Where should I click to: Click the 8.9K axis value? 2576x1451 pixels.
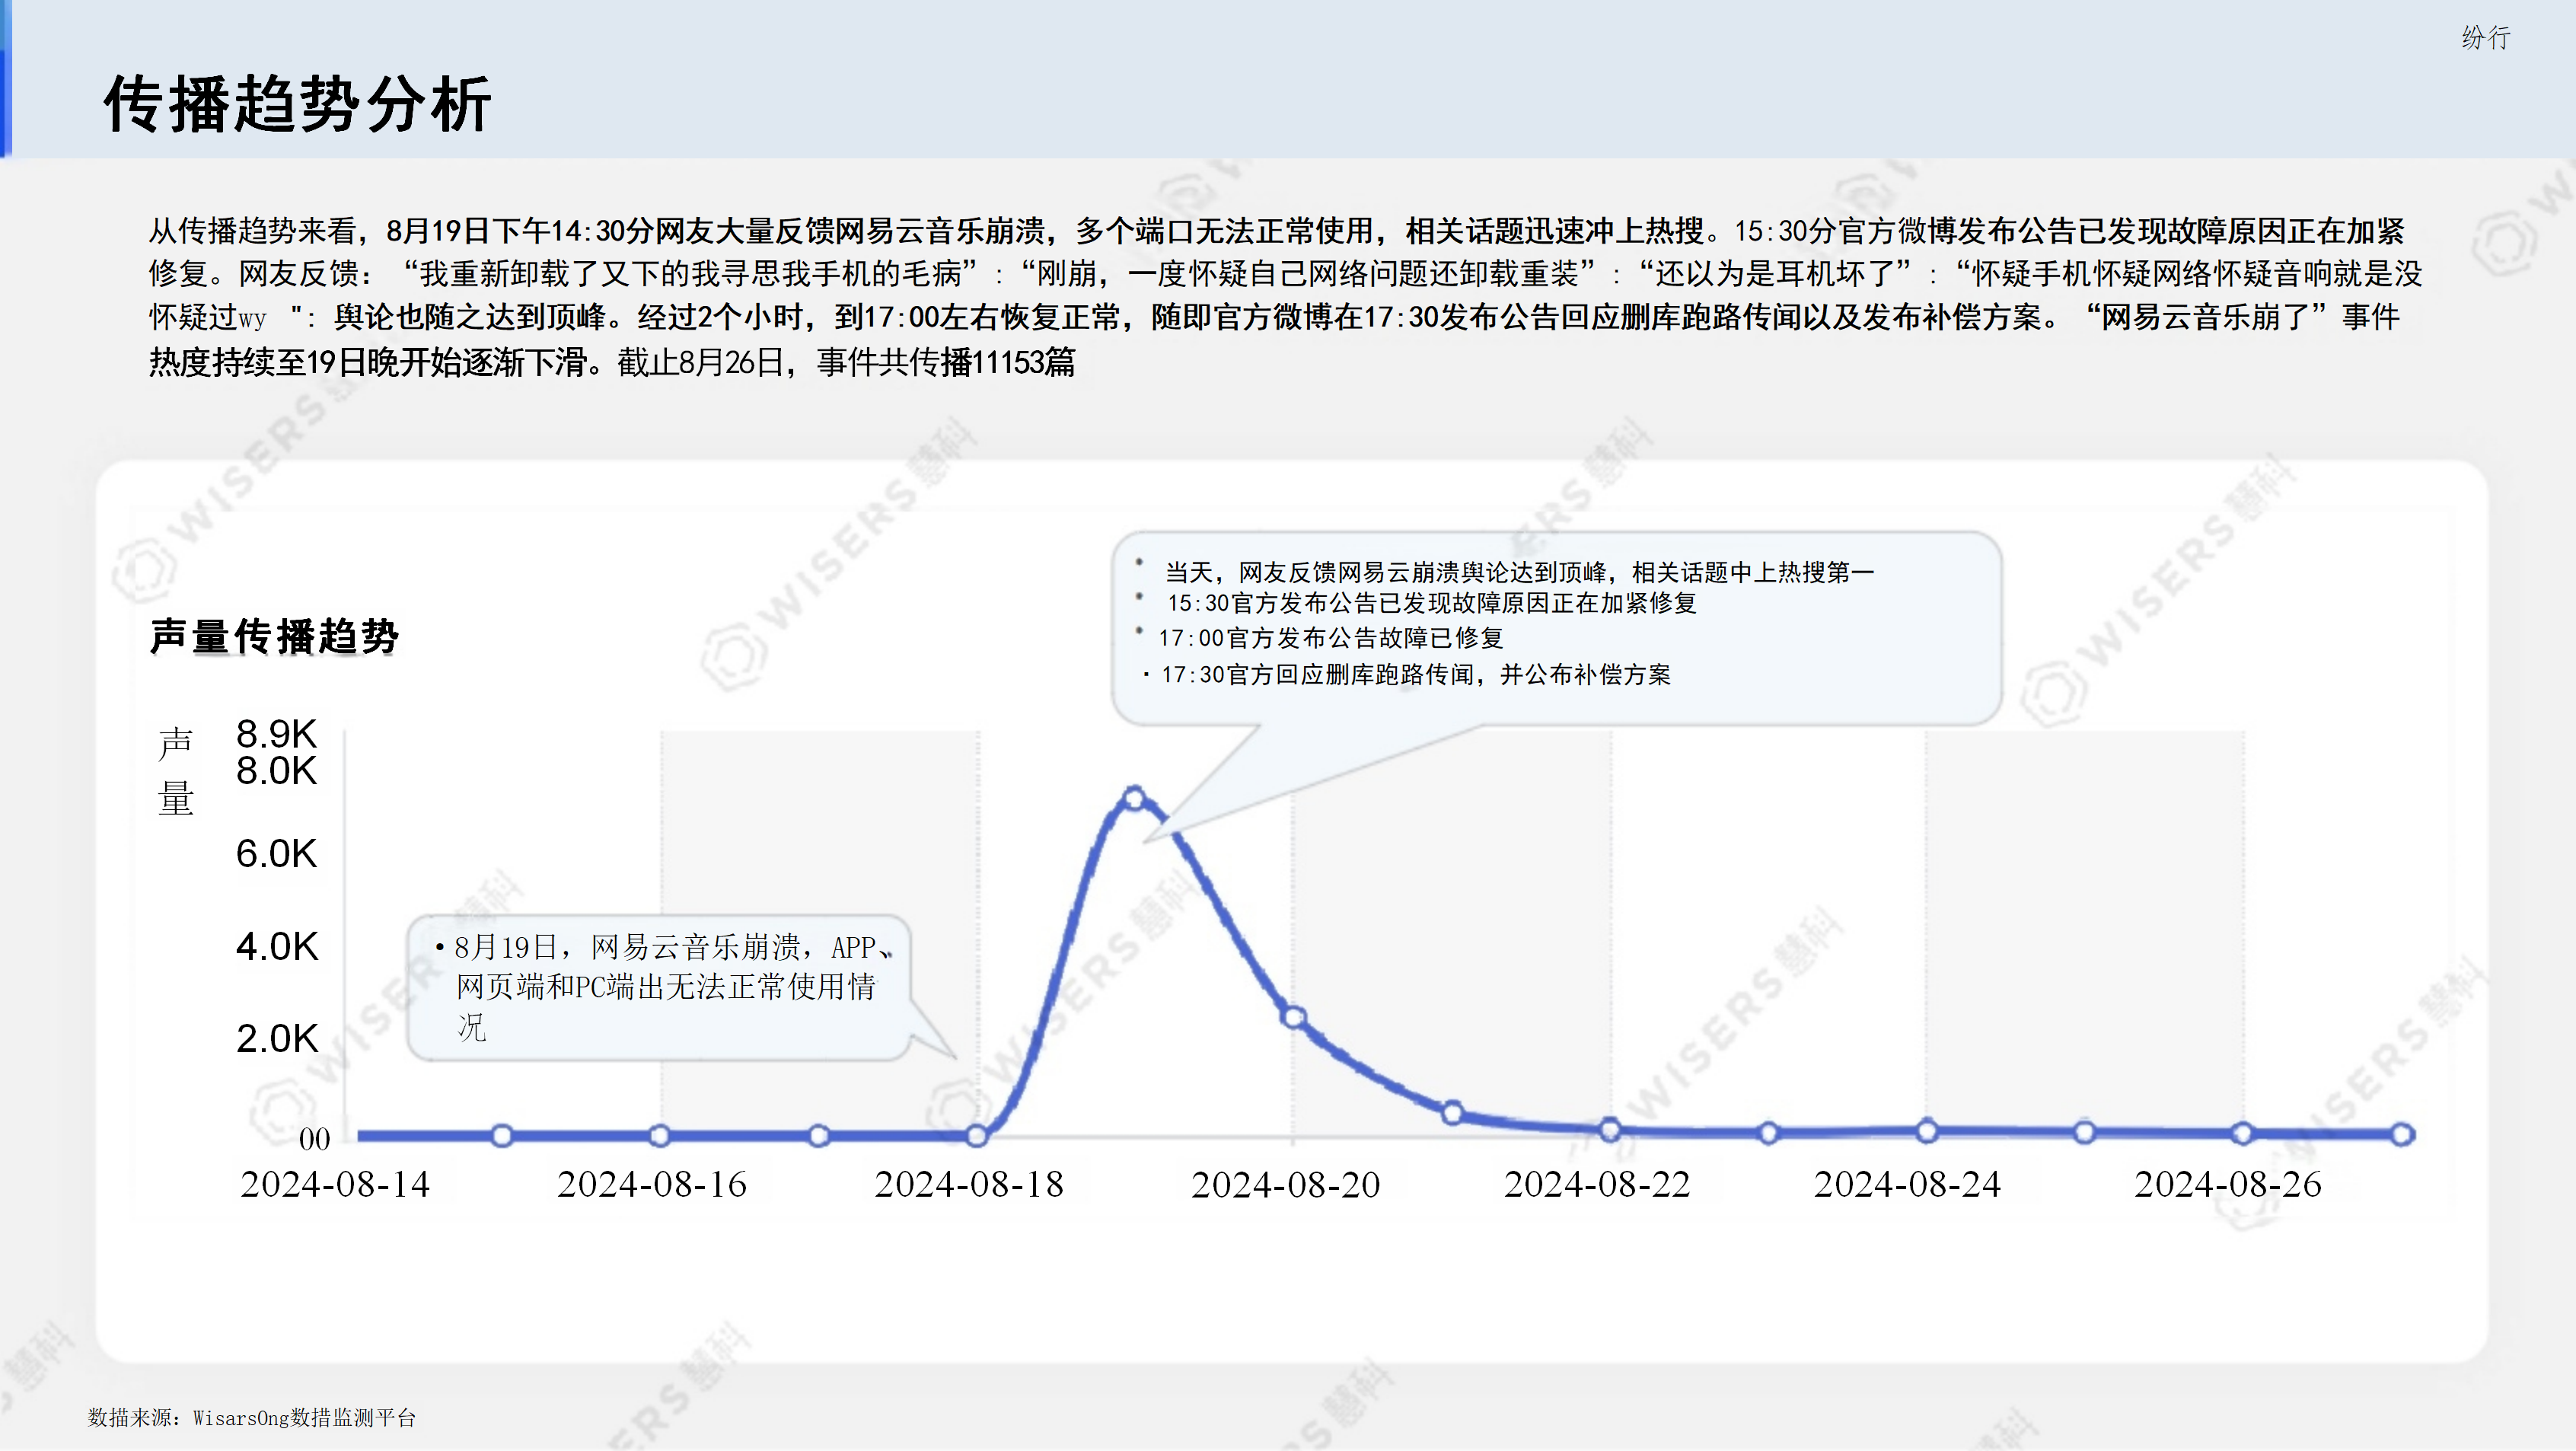tap(276, 733)
